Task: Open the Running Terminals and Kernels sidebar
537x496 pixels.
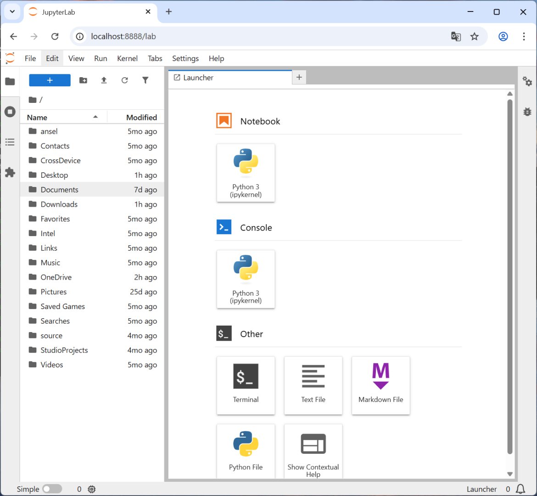Action: tap(10, 112)
